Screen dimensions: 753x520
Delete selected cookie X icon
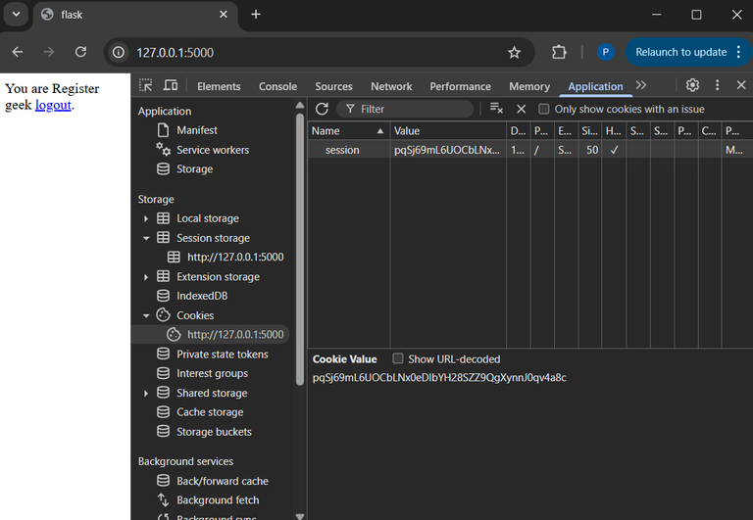[x=522, y=109]
